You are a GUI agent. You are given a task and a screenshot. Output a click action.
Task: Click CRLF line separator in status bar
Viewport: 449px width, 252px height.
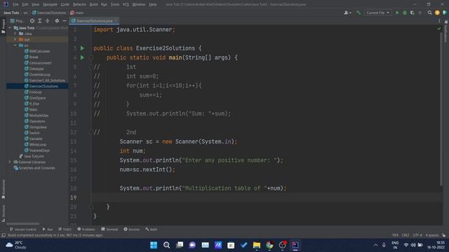click(x=406, y=235)
